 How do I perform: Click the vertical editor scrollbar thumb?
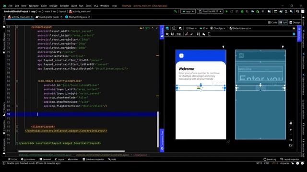point(158,129)
